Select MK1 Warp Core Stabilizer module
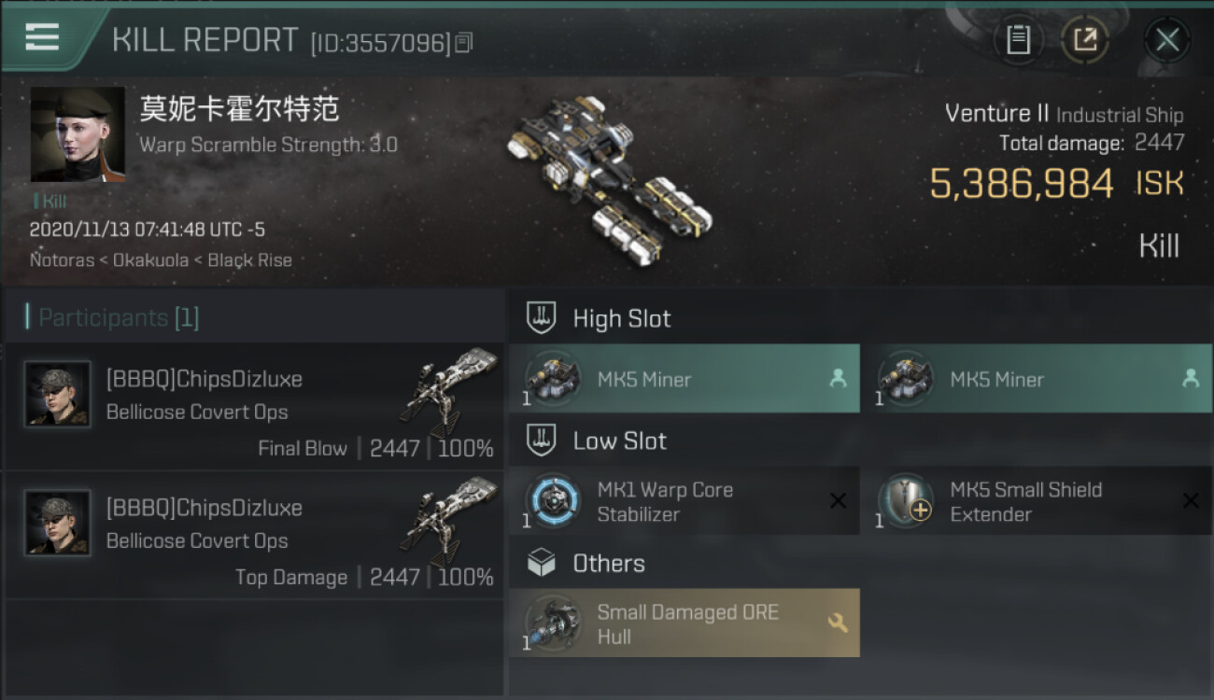The width and height of the screenshot is (1214, 700). coord(685,501)
